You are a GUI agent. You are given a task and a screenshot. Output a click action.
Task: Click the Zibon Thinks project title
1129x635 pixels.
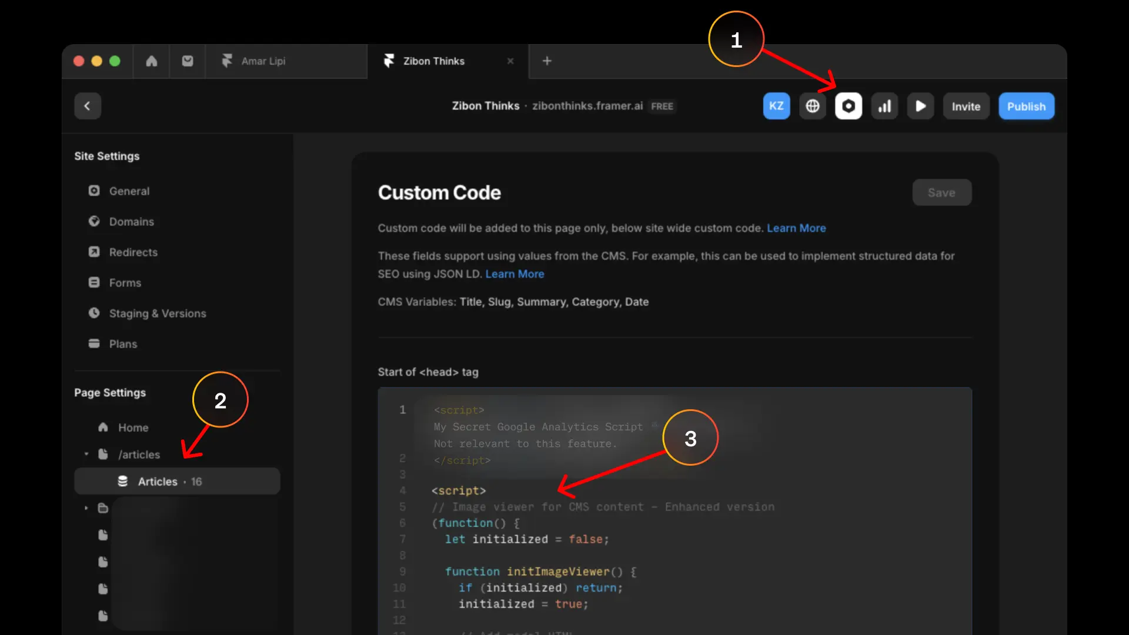tap(486, 106)
